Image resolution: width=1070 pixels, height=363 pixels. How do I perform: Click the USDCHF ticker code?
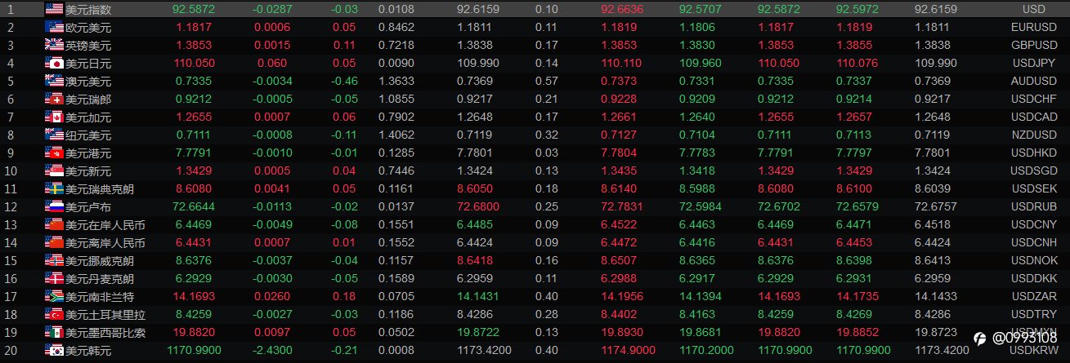click(x=1033, y=100)
